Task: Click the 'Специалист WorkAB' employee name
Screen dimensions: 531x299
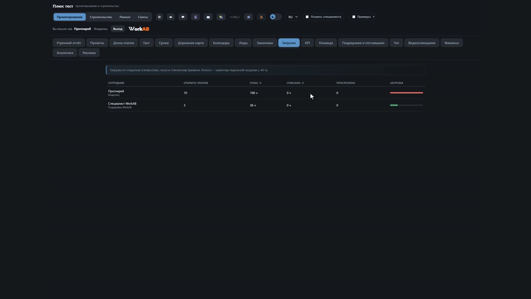Action: 122,103
